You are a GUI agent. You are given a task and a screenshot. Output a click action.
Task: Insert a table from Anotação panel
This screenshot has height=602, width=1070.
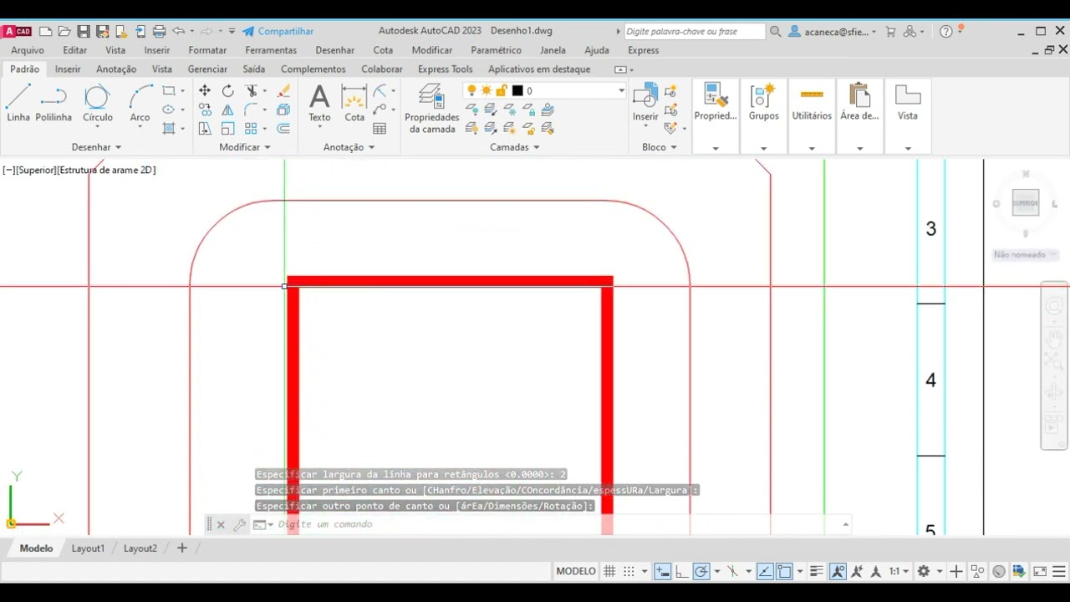pyautogui.click(x=380, y=129)
